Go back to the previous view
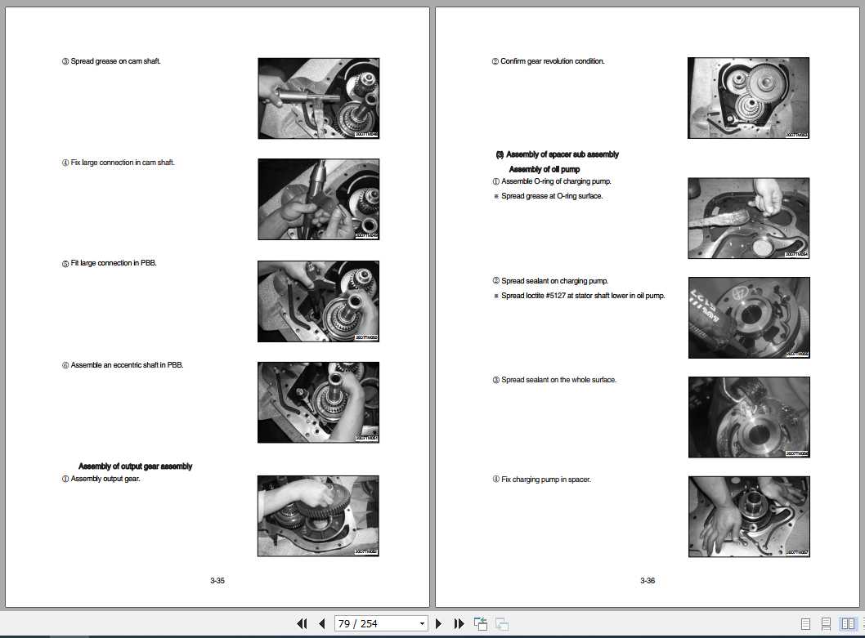865x638 pixels. (481, 623)
